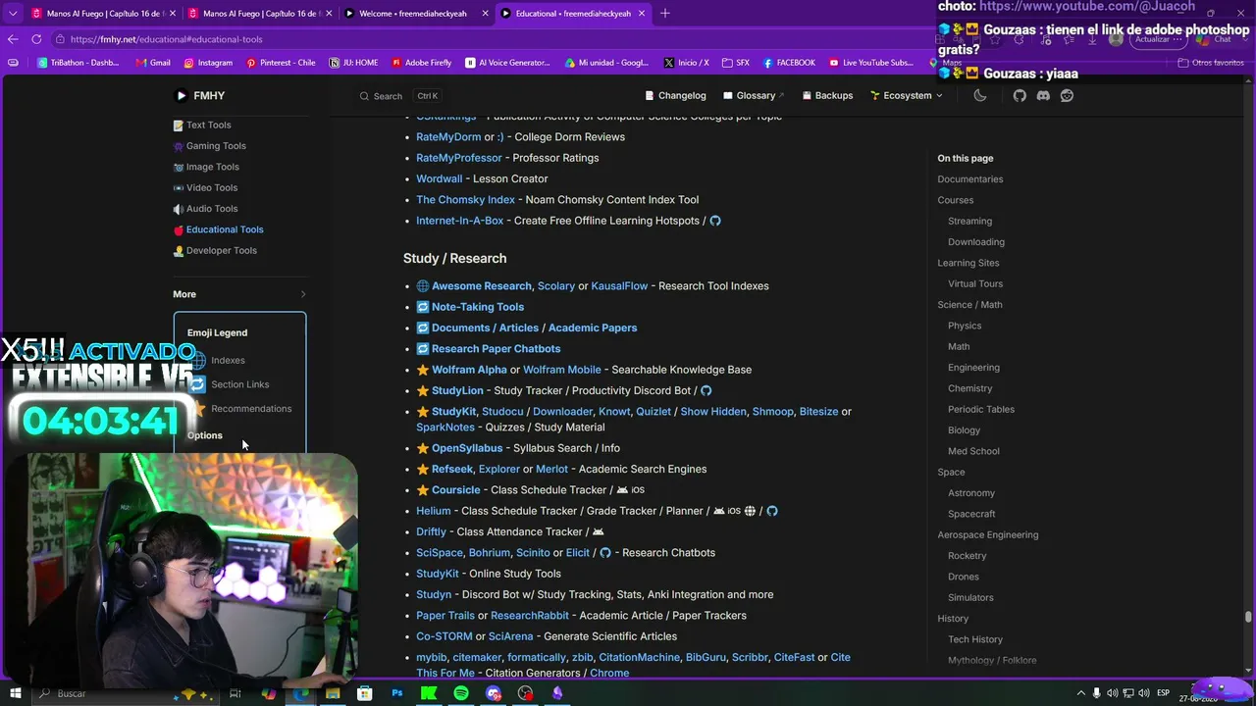This screenshot has width=1256, height=706.
Task: Jump to Science / Math section outline link
Action: 969,305
